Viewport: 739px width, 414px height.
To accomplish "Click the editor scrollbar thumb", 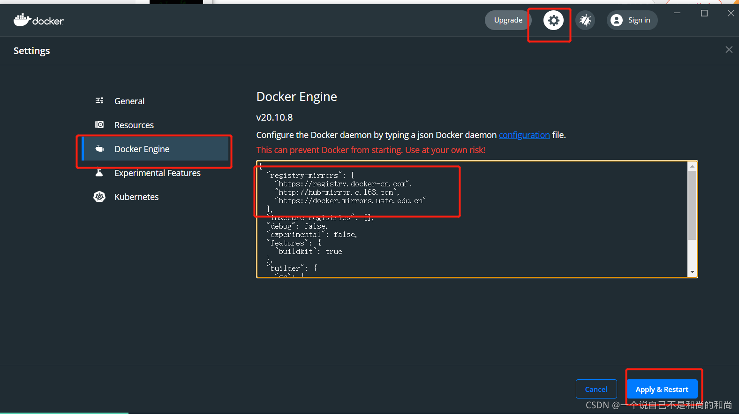I will (x=692, y=206).
